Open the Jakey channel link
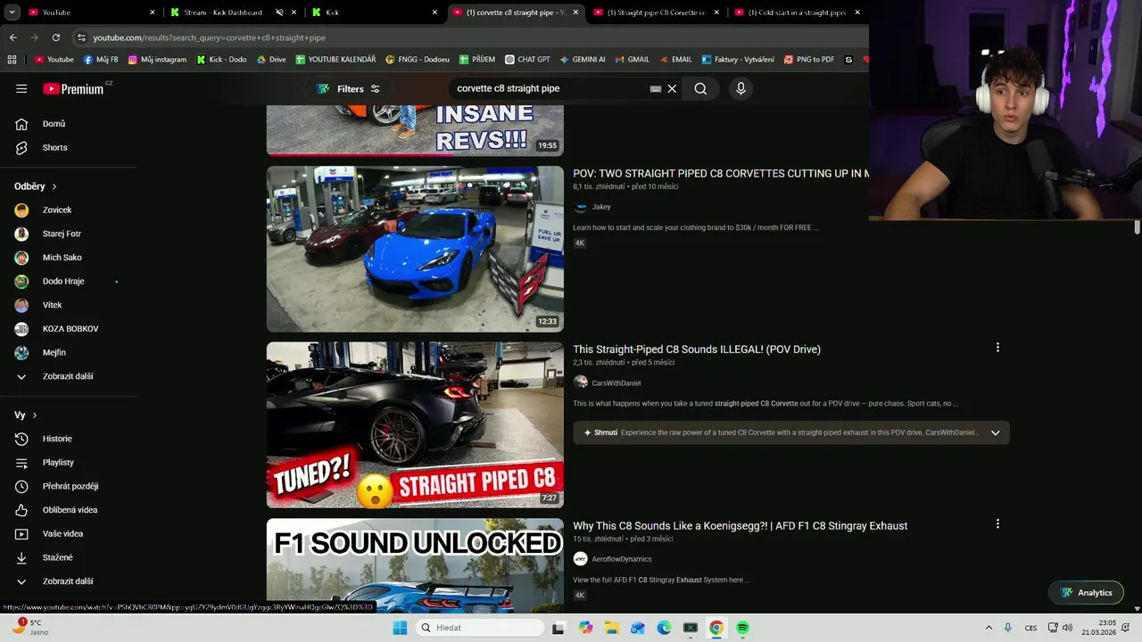The width and height of the screenshot is (1142, 642). 601,207
